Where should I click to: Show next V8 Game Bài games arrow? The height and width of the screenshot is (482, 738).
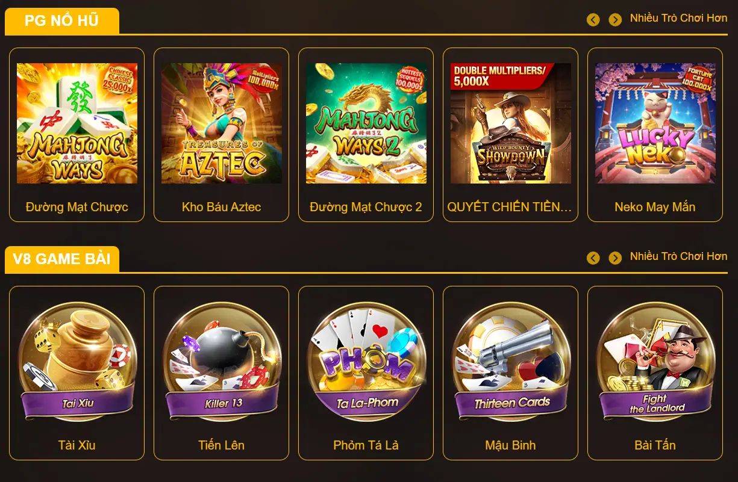[x=615, y=258]
